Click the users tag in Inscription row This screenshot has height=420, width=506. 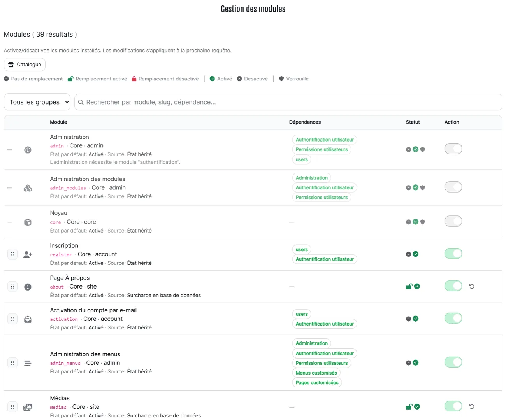[302, 250]
